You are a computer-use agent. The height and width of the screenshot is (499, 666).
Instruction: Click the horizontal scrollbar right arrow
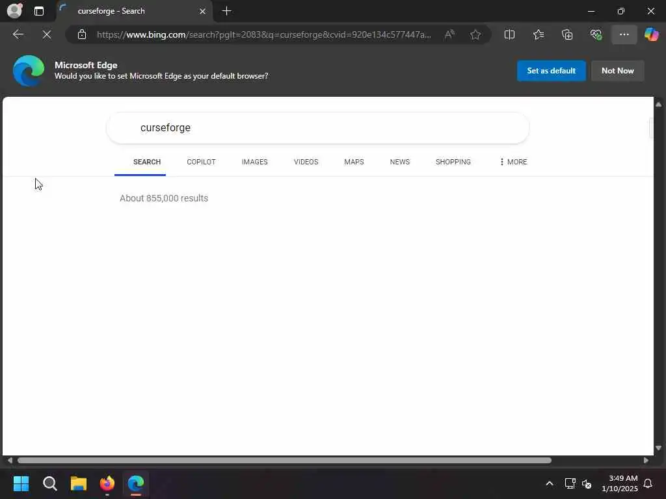coord(646,461)
